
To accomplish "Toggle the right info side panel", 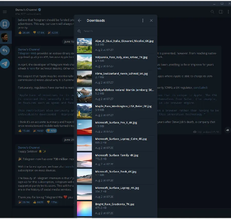I will pyautogui.click(x=221, y=12).
